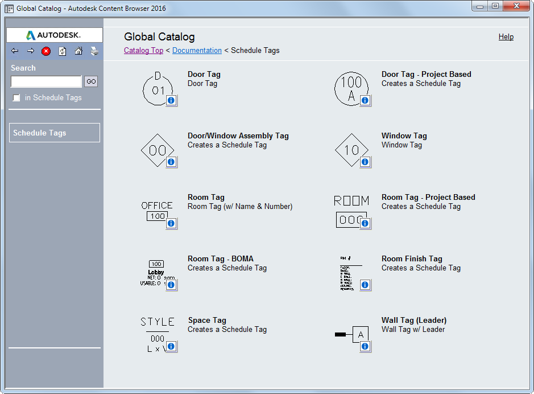Open the window system menu icon

pos(9,9)
